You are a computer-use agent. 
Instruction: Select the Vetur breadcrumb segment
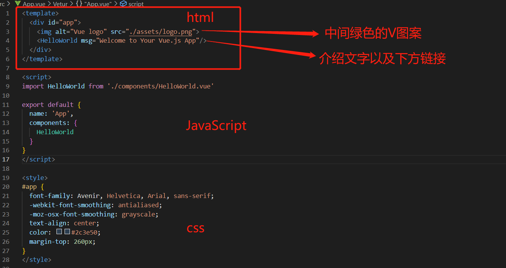click(x=60, y=4)
